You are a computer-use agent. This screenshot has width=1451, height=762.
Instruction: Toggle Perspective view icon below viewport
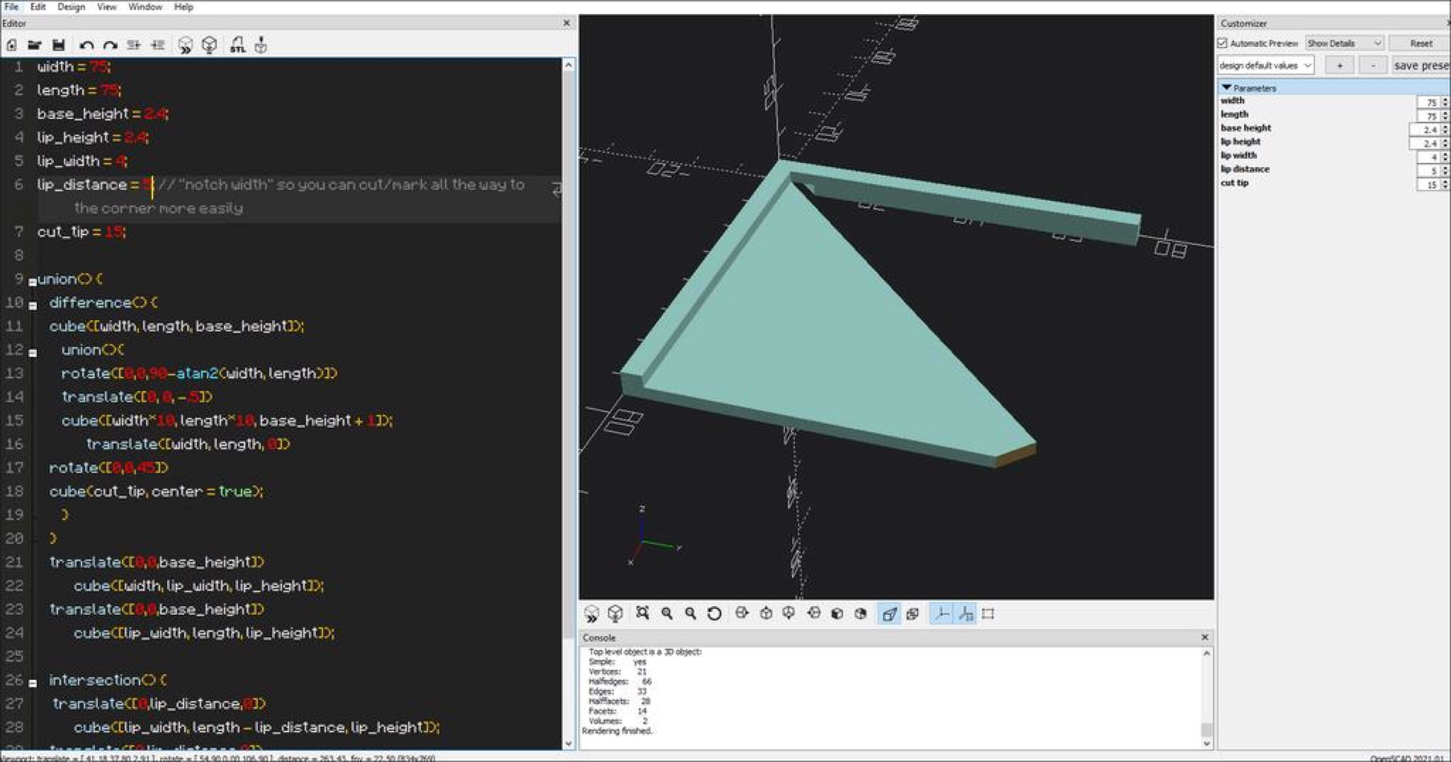point(889,614)
